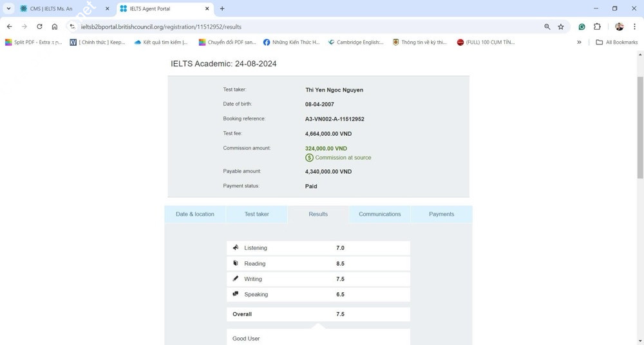Image resolution: width=644 pixels, height=345 pixels.
Task: Open the Payments tab
Action: [441, 214]
